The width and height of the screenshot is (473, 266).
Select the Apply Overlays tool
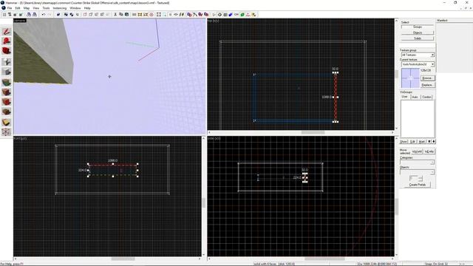[x=7, y=112]
